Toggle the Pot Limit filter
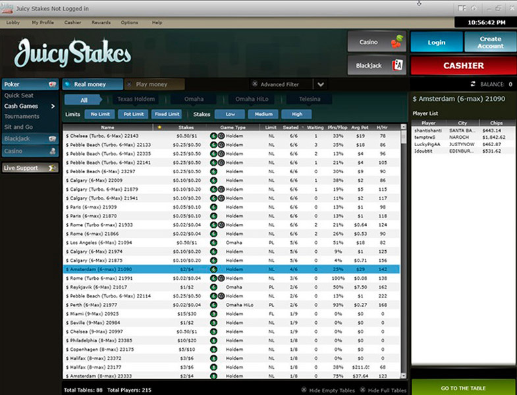The image size is (517, 395). coord(133,114)
